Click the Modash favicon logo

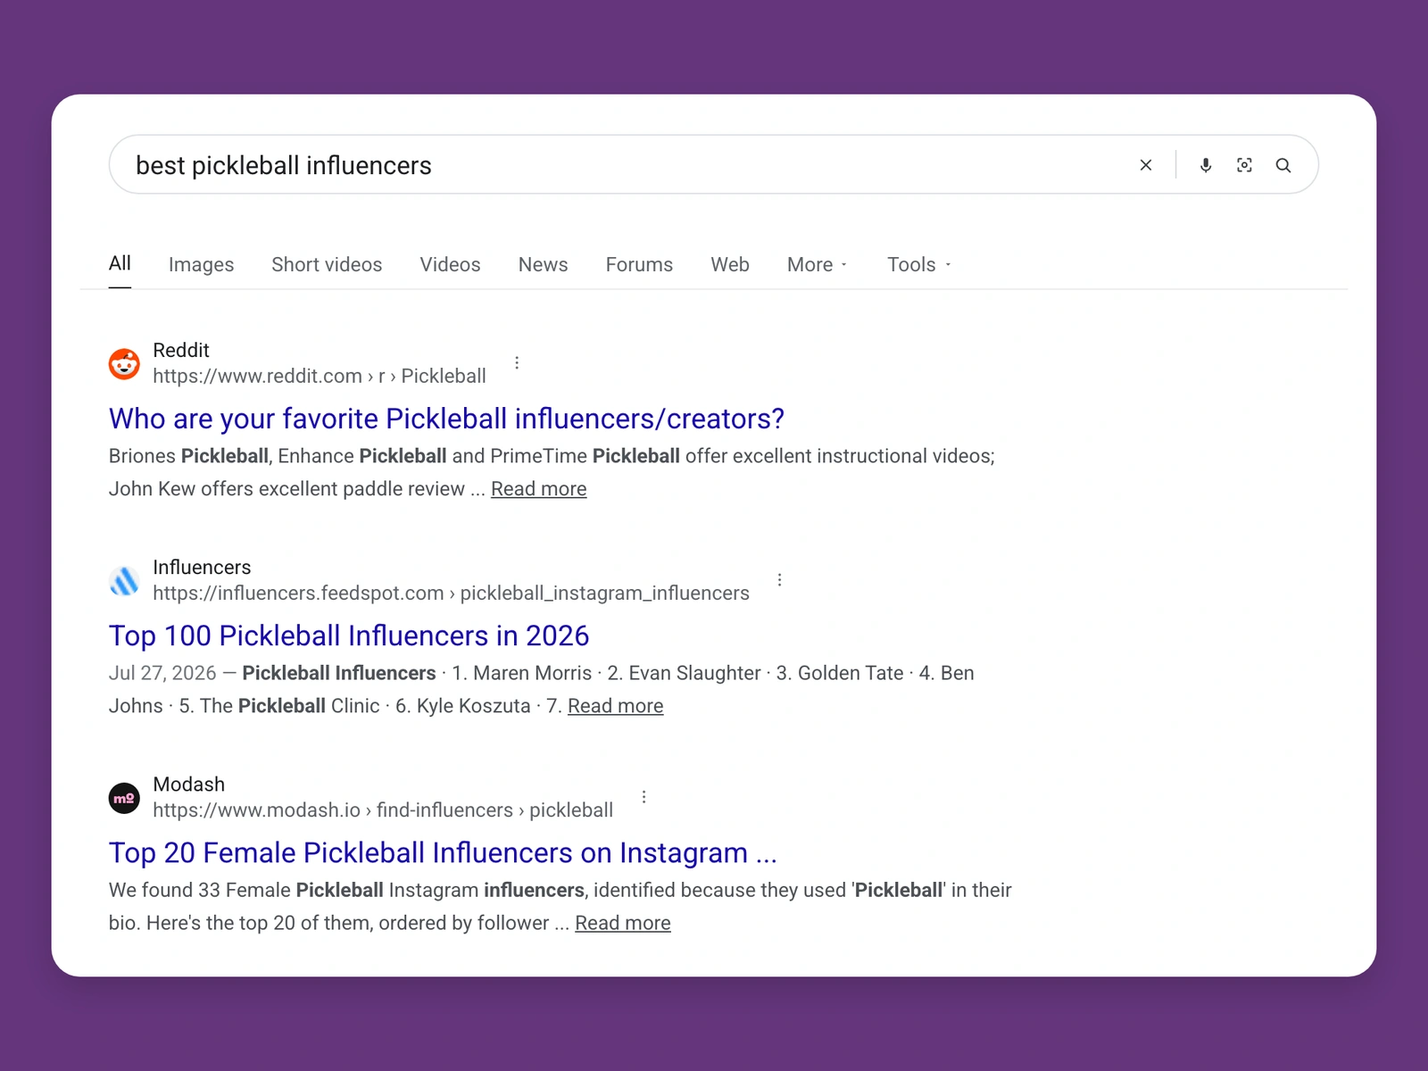[x=124, y=798]
